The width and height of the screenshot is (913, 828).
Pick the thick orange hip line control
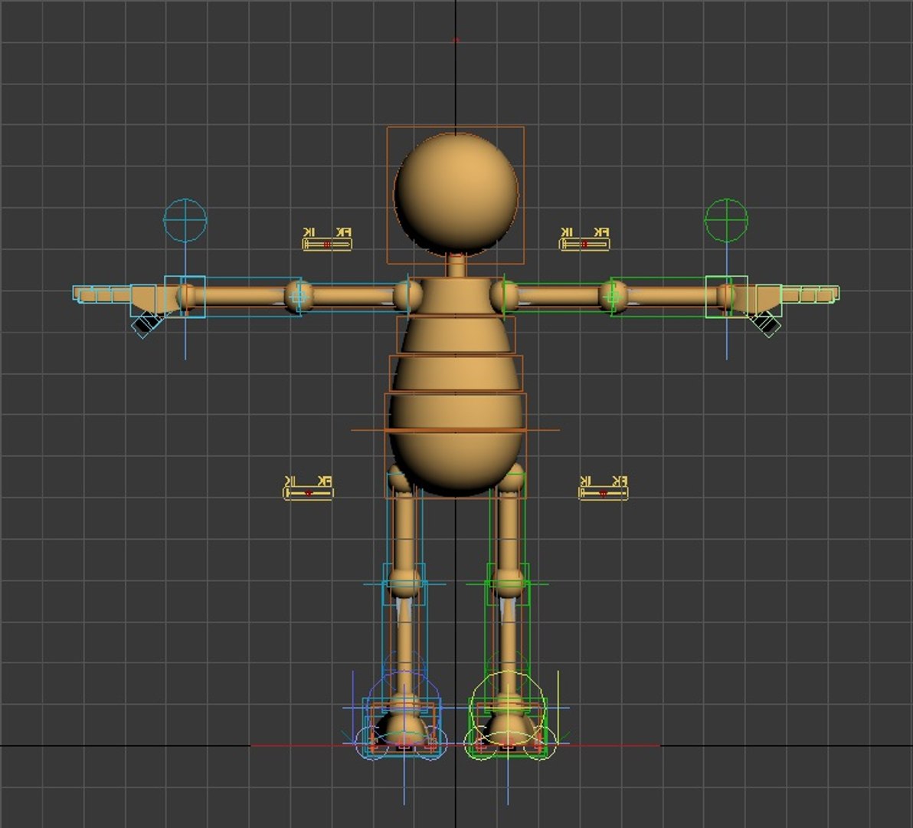(455, 431)
